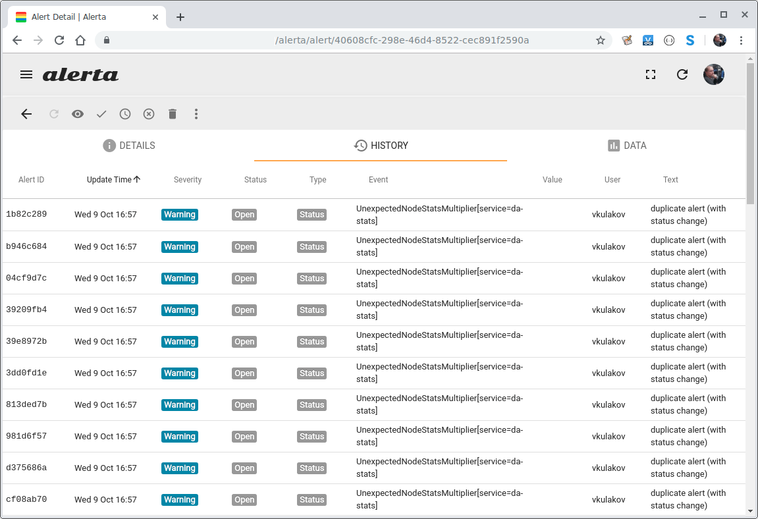This screenshot has width=758, height=519.
Task: Open the DATA tab
Action: point(627,146)
